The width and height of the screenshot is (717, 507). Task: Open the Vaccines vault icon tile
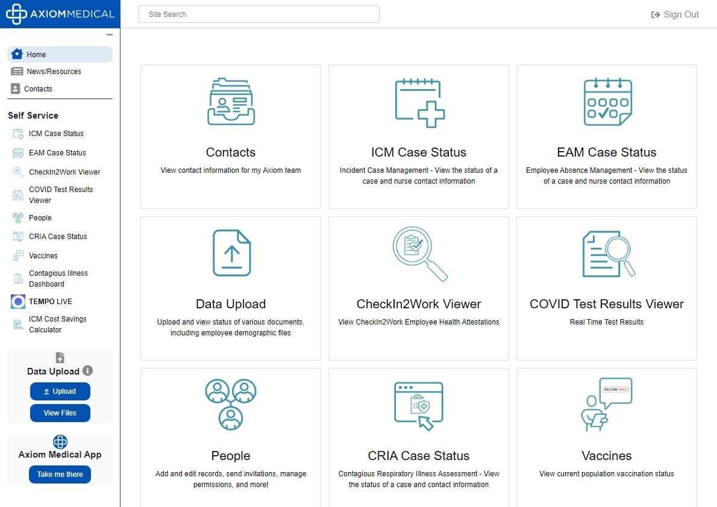606,405
